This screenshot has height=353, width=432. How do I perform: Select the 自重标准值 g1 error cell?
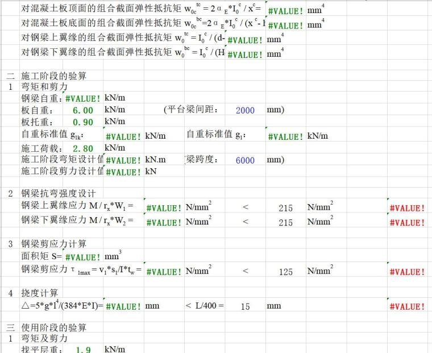click(x=285, y=136)
